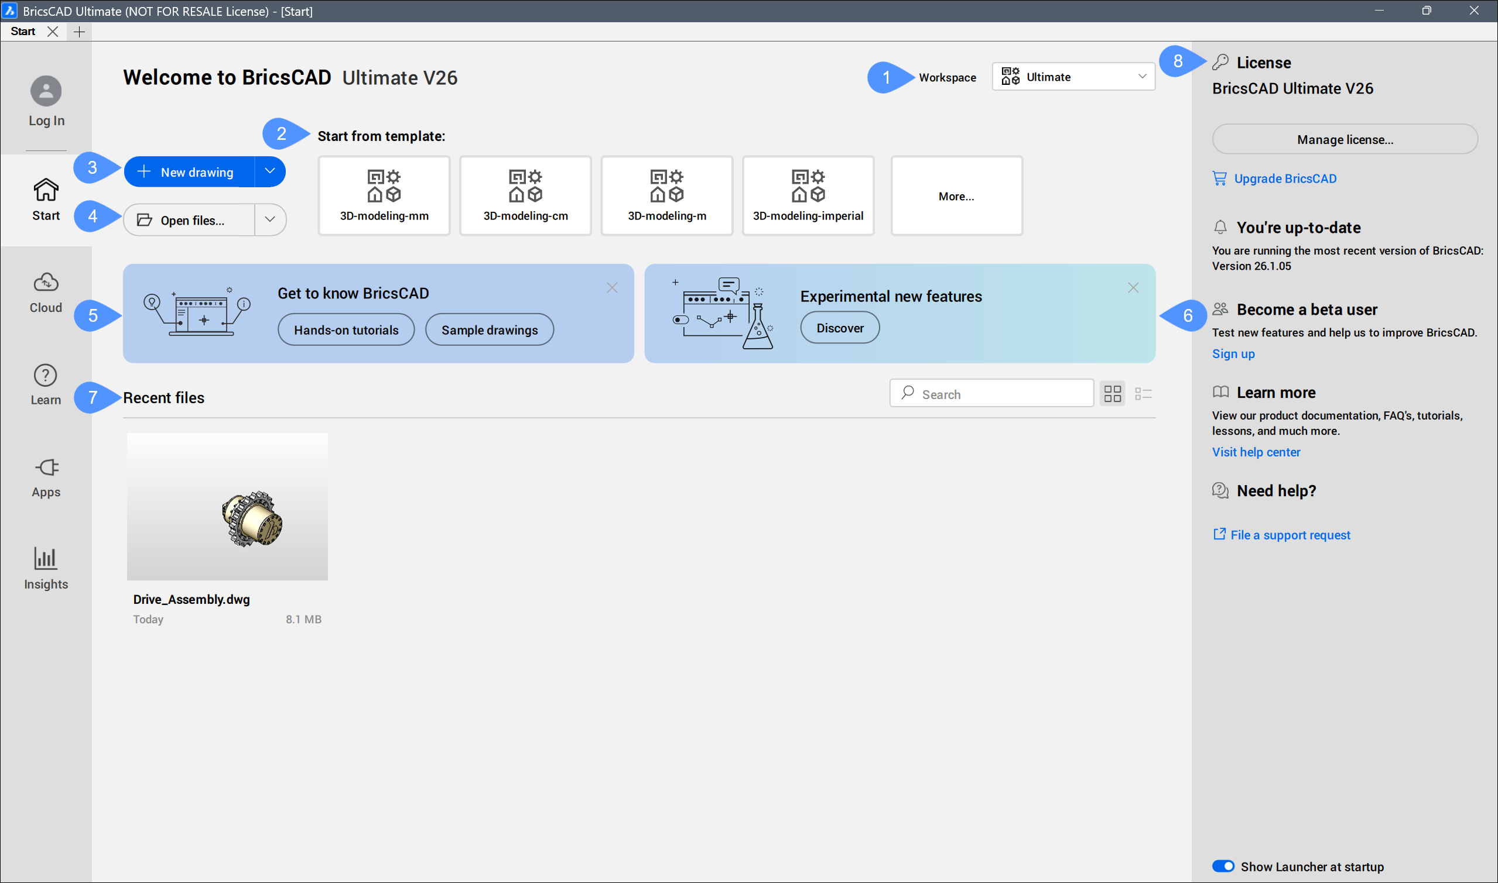Open the Cloud sidebar section
The height and width of the screenshot is (883, 1498).
coord(46,291)
